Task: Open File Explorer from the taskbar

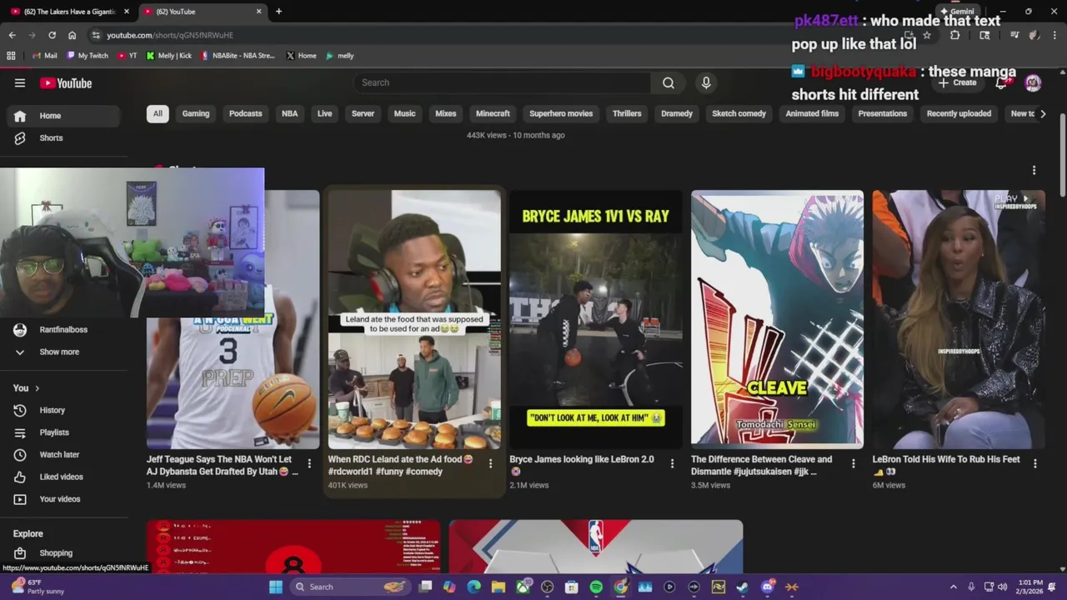Action: tap(498, 587)
